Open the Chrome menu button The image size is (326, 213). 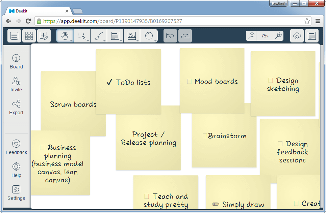coord(318,21)
